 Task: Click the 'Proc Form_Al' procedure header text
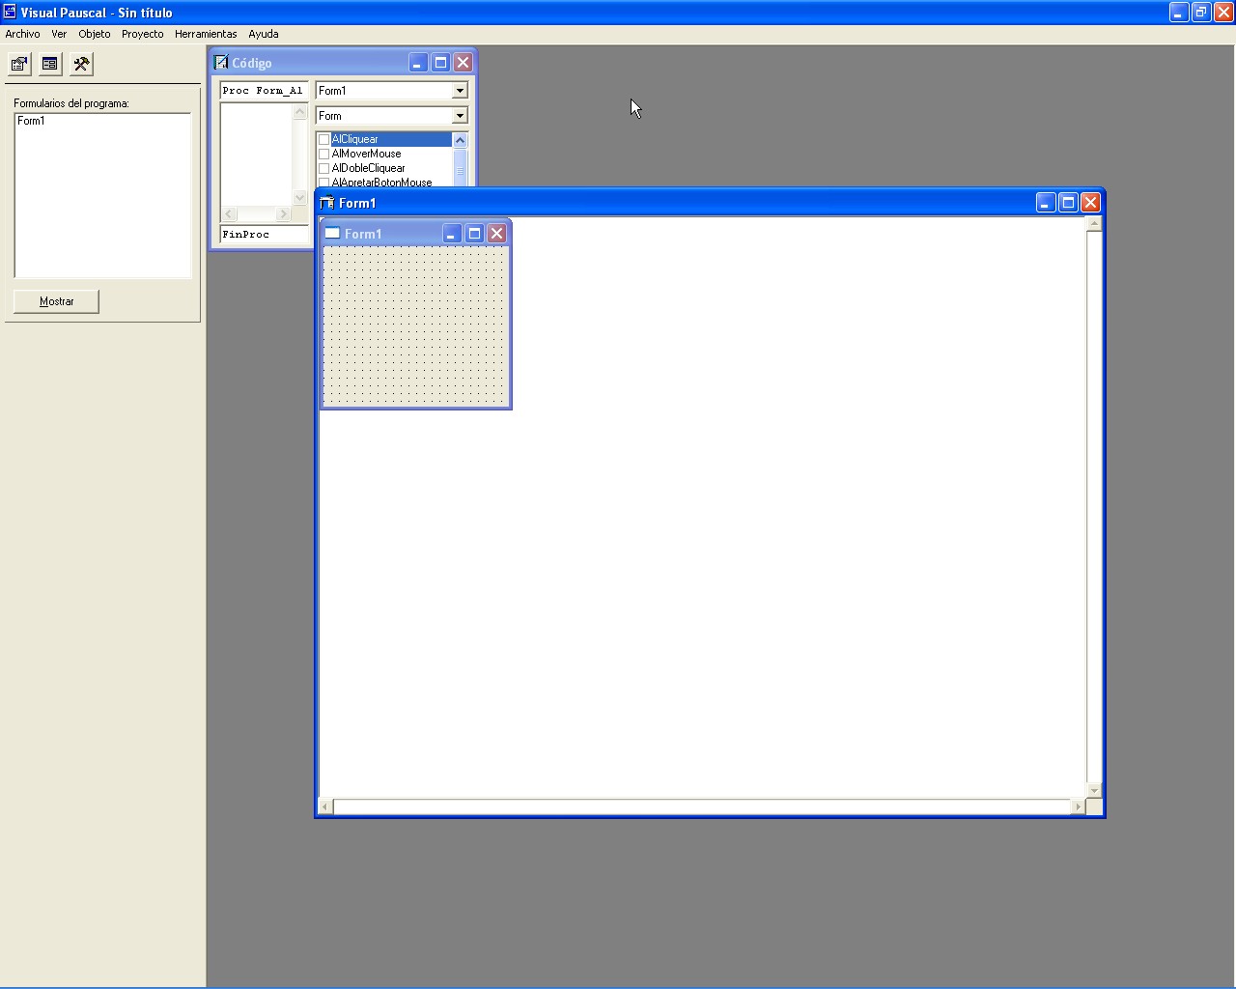tap(263, 91)
